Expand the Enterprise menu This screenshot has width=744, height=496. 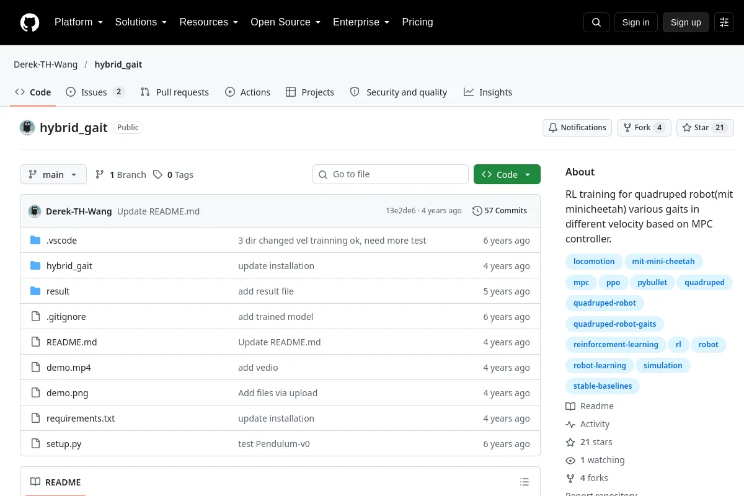tap(361, 22)
